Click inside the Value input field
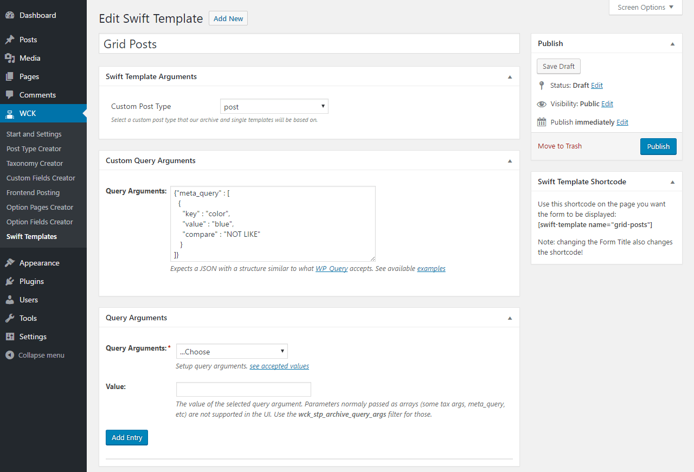The height and width of the screenshot is (472, 694). (x=243, y=389)
